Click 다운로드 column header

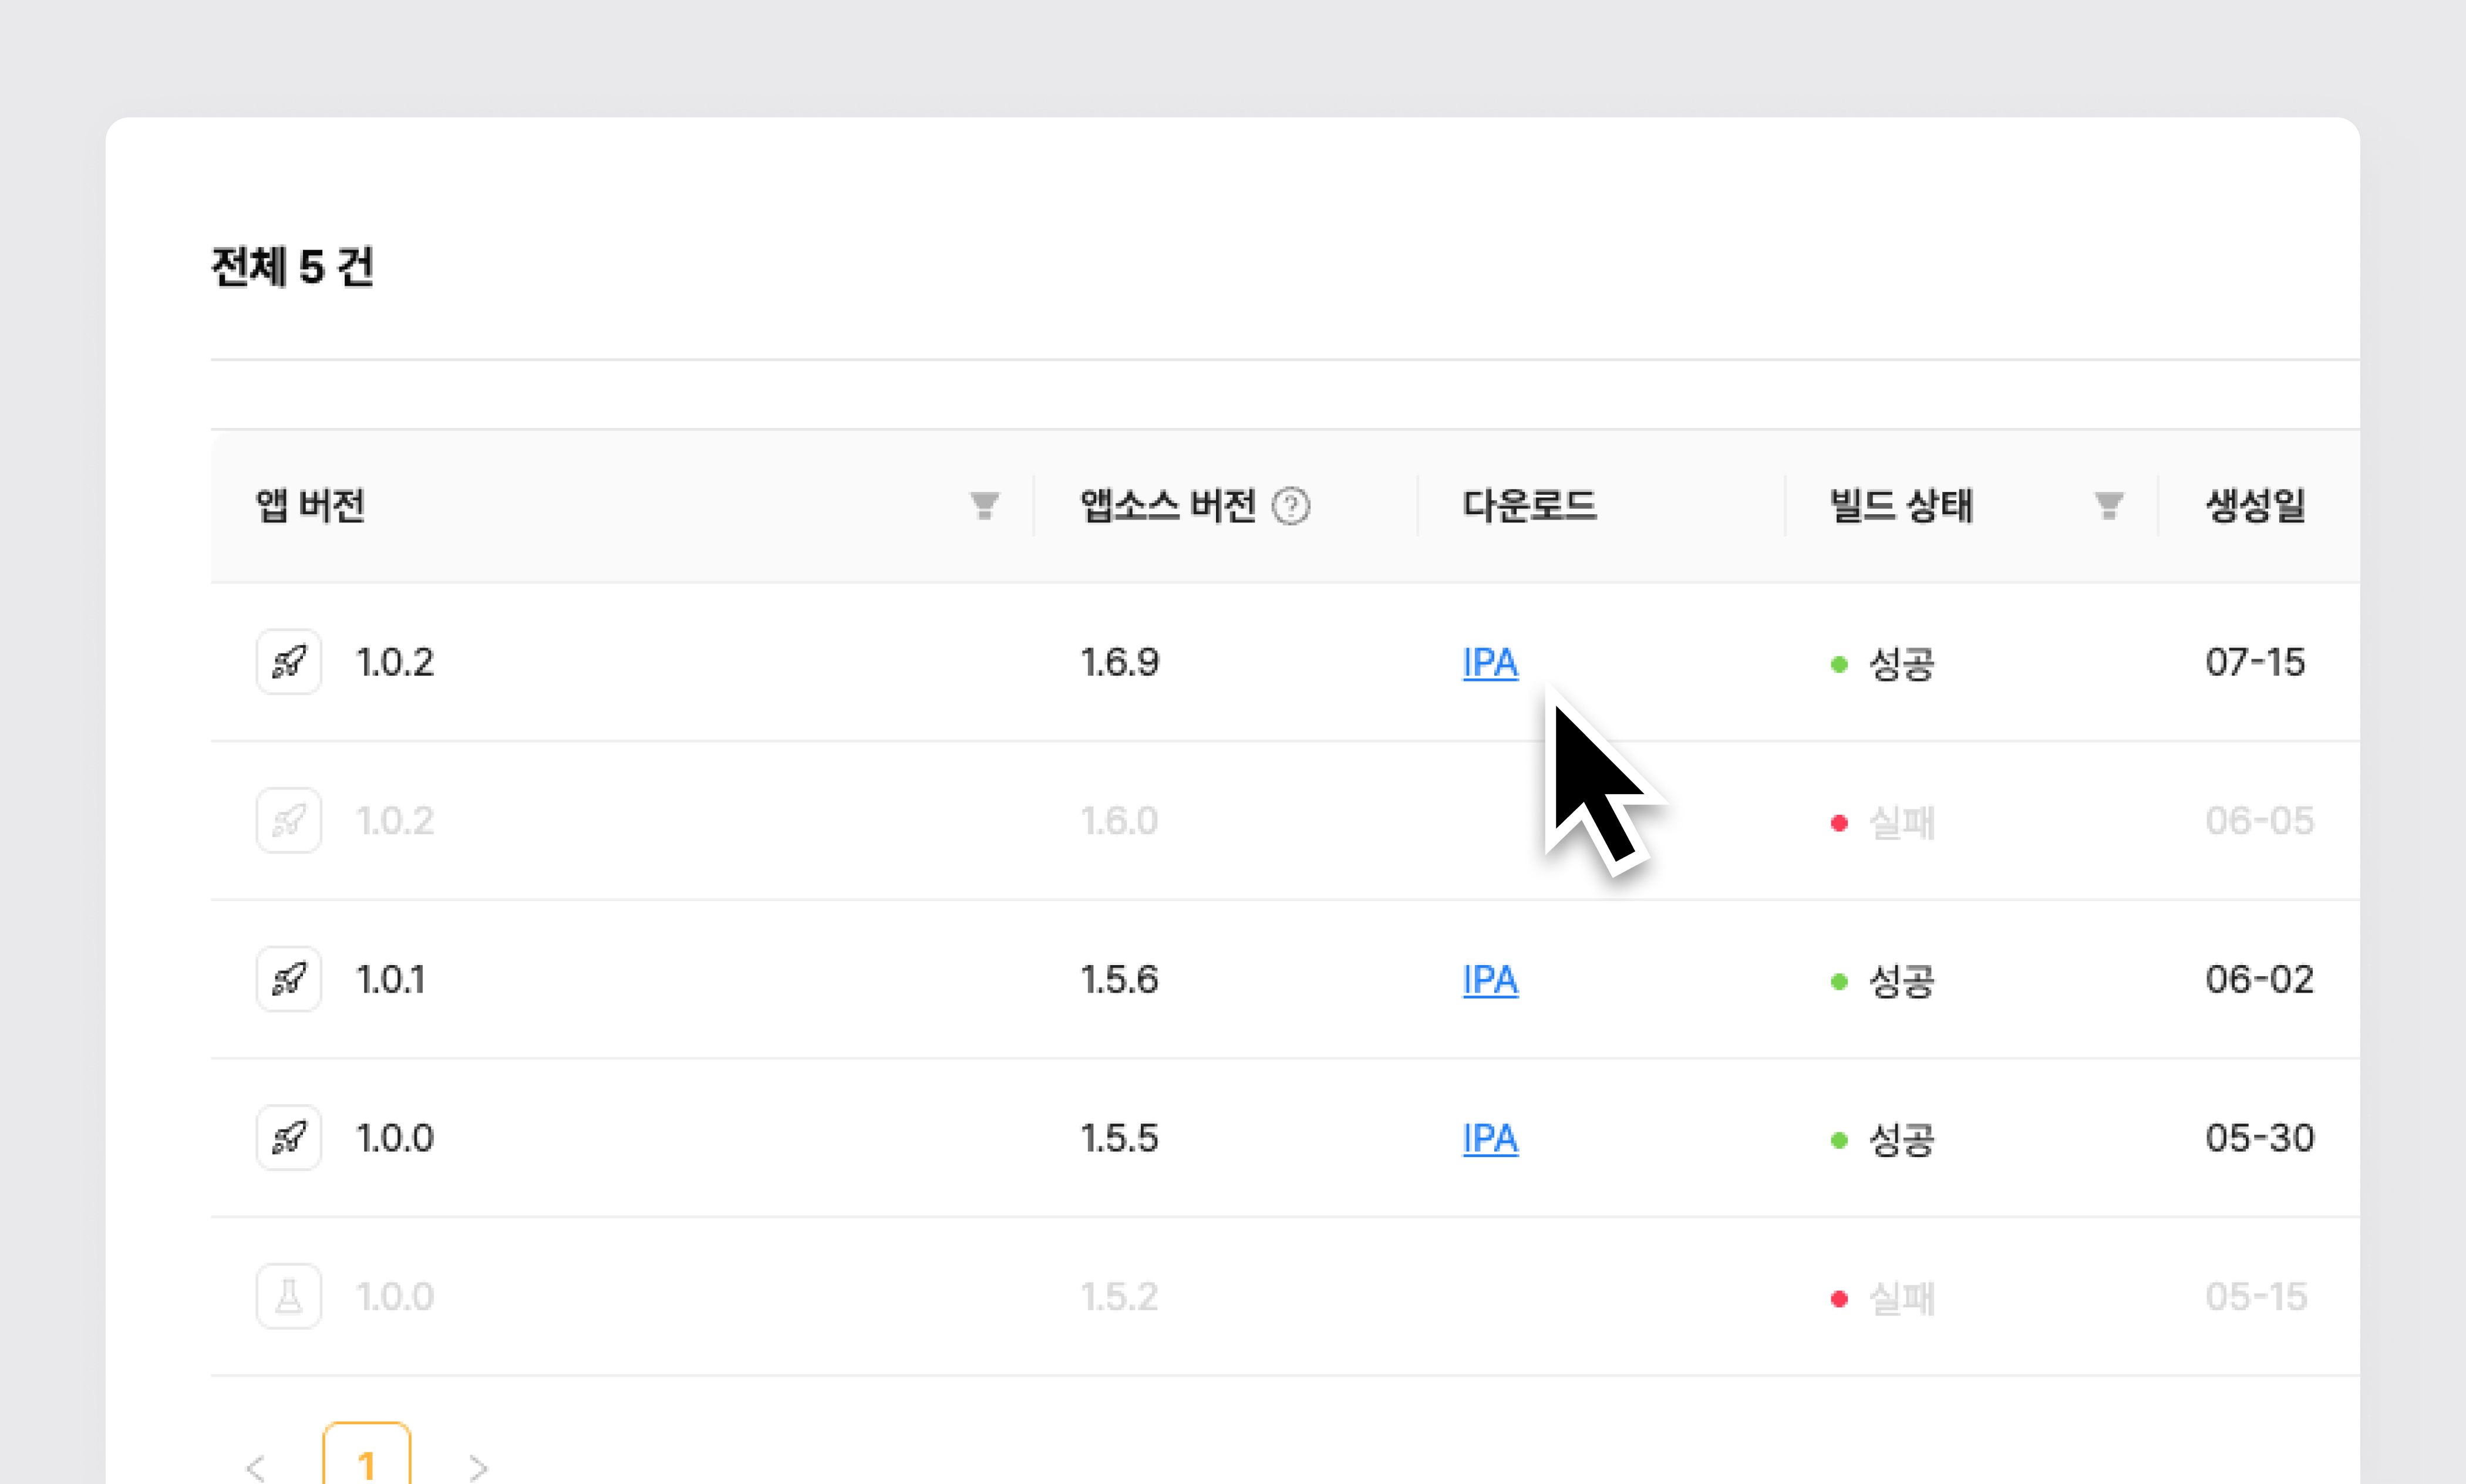(1529, 506)
